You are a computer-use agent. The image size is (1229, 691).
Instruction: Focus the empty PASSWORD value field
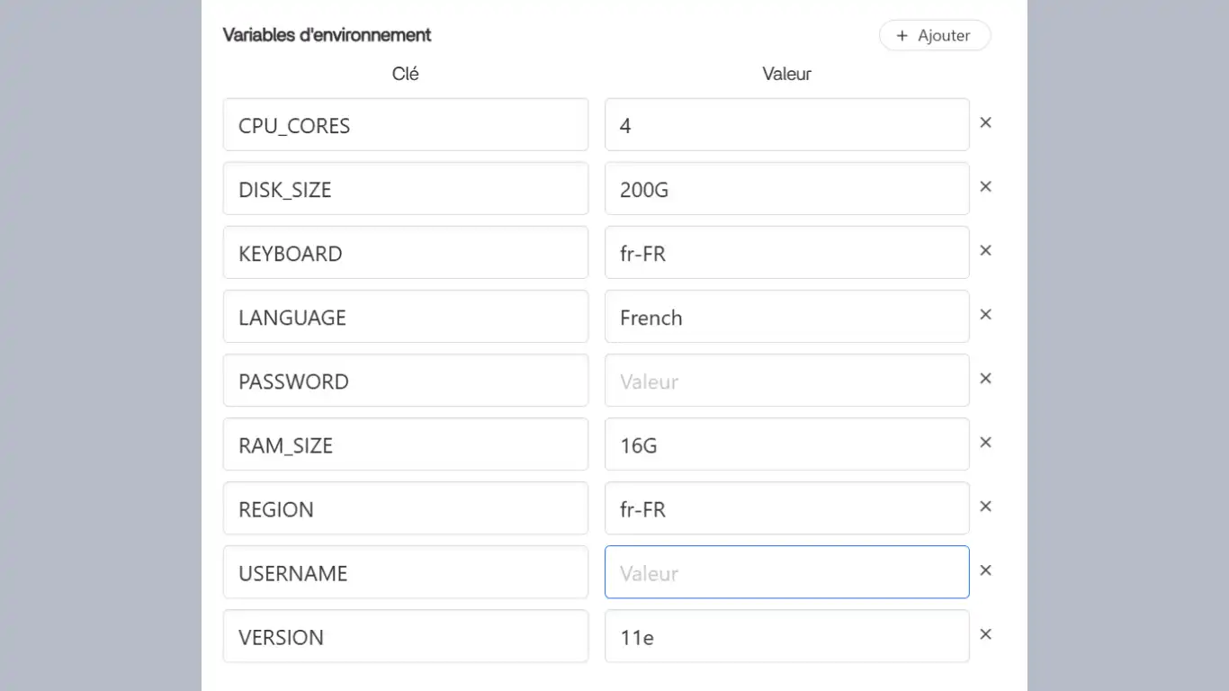[786, 381]
